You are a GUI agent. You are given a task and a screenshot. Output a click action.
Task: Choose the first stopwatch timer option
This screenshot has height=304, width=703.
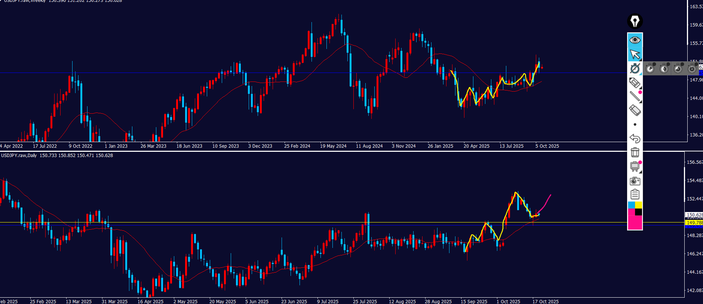pyautogui.click(x=650, y=68)
